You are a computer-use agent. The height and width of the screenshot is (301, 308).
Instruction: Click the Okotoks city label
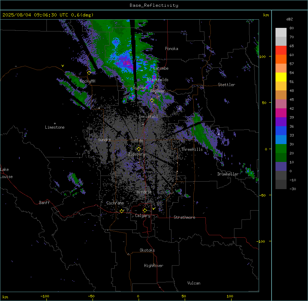(147, 250)
